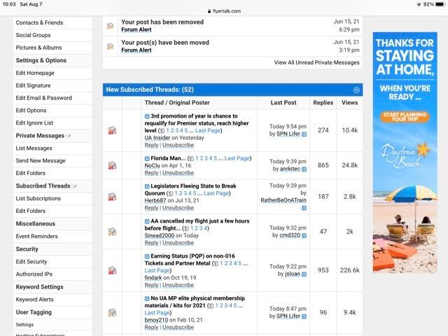Open last post icon by cmd320
Viewport: 448px width, 336px height.
point(304,236)
